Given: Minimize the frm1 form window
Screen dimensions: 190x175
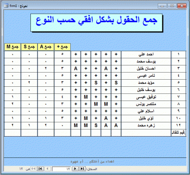Looking at the screenshot, I should (162, 6).
